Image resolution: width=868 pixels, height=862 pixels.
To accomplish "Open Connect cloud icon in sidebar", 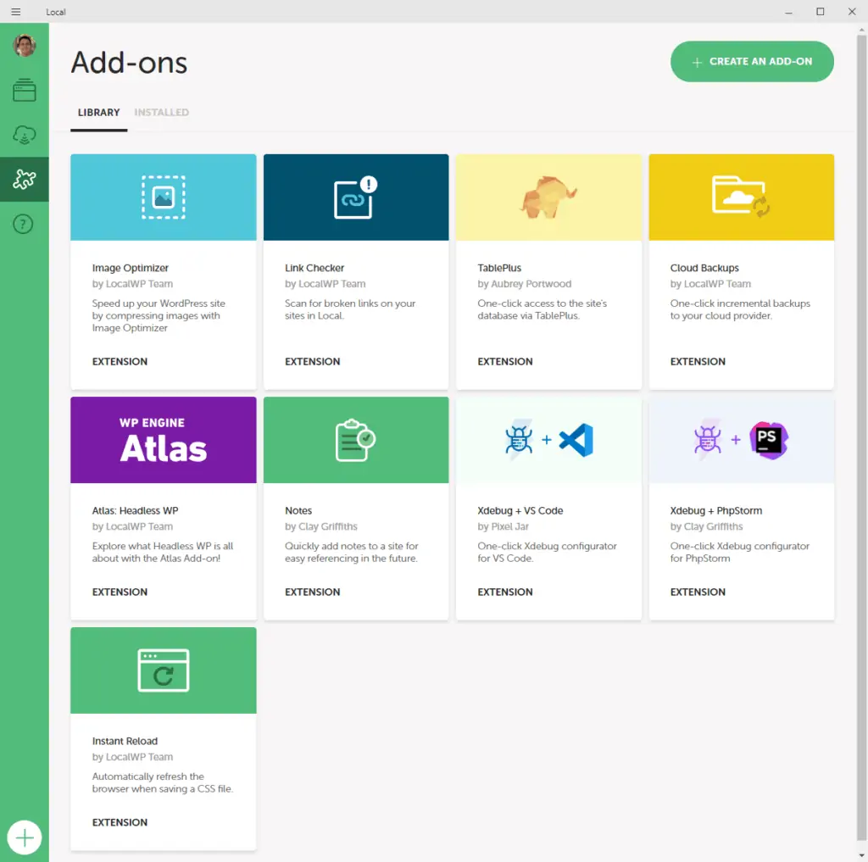I will [25, 135].
